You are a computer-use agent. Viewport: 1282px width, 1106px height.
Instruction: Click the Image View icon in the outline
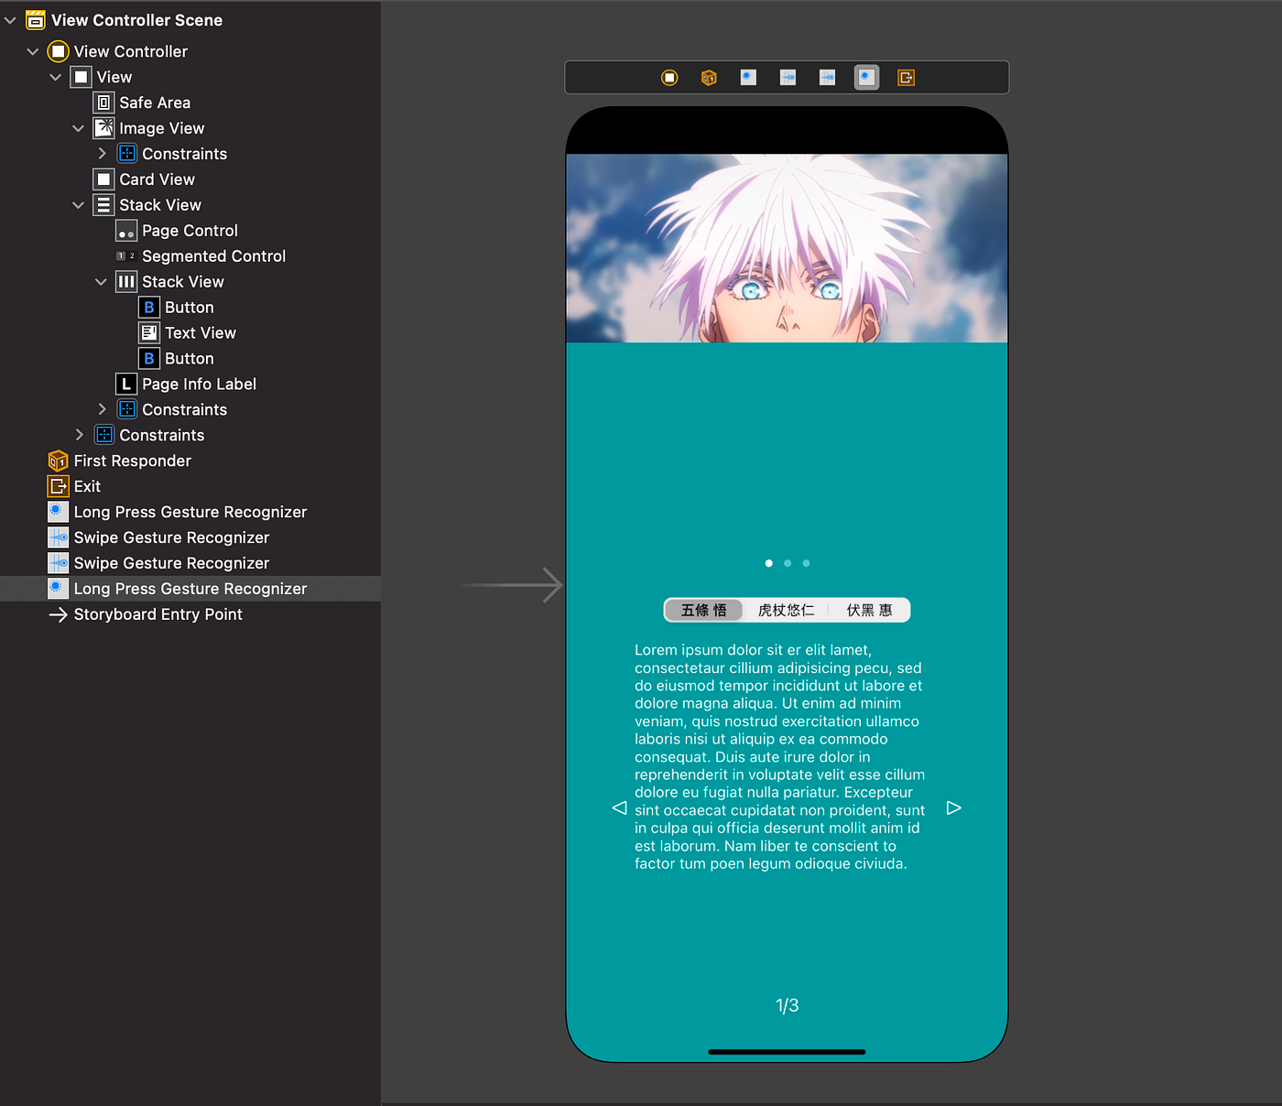103,128
